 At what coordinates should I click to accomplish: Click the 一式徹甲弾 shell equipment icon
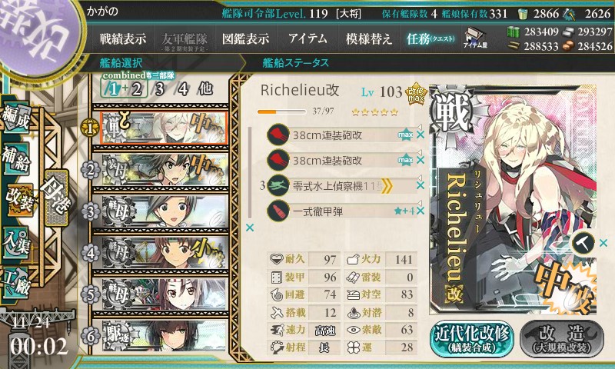tap(278, 211)
